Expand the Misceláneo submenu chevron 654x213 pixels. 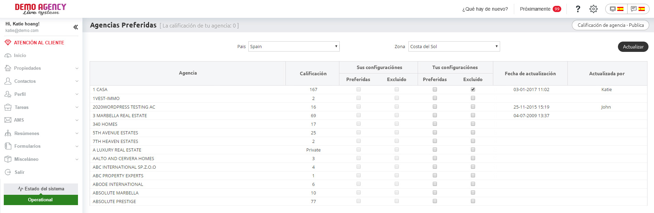[x=77, y=159]
